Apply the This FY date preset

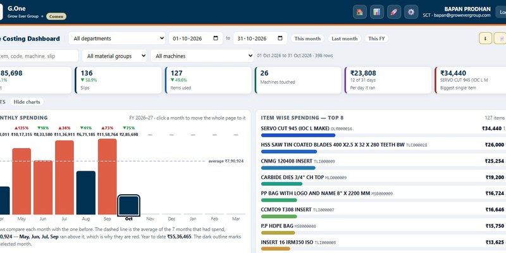376,39
